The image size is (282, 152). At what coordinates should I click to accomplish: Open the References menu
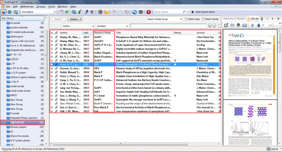27,6
